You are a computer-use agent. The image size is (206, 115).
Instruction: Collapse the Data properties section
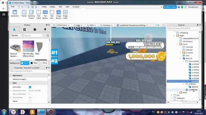11,83
